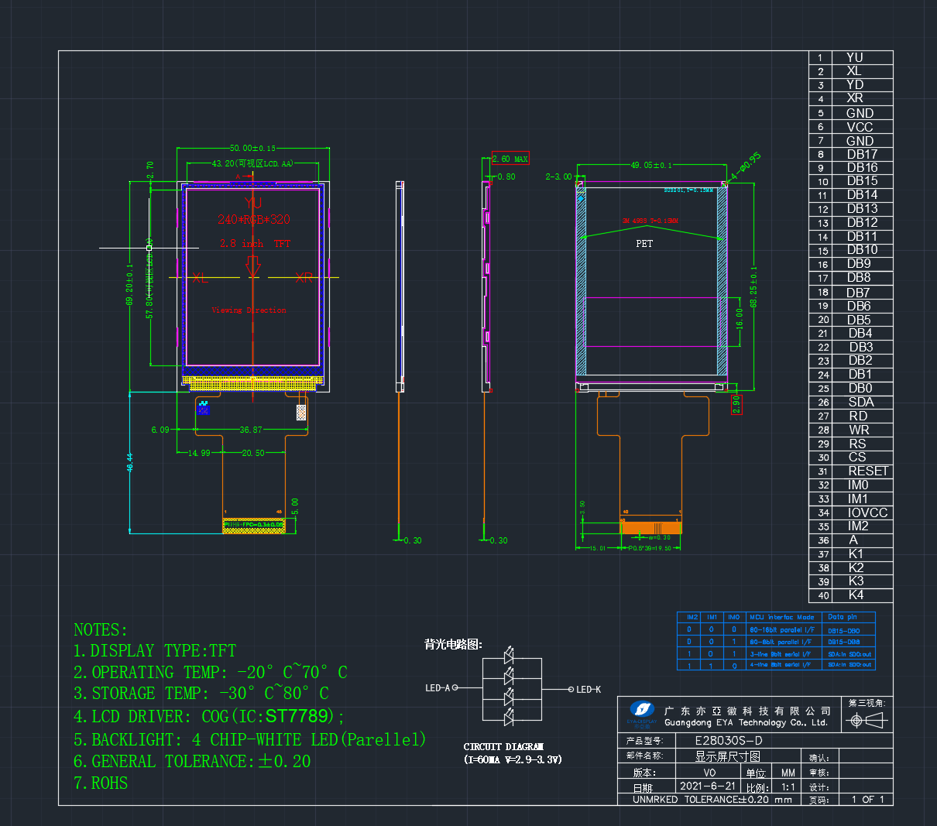Pick the "20.50" FPC width dimension

click(x=253, y=453)
